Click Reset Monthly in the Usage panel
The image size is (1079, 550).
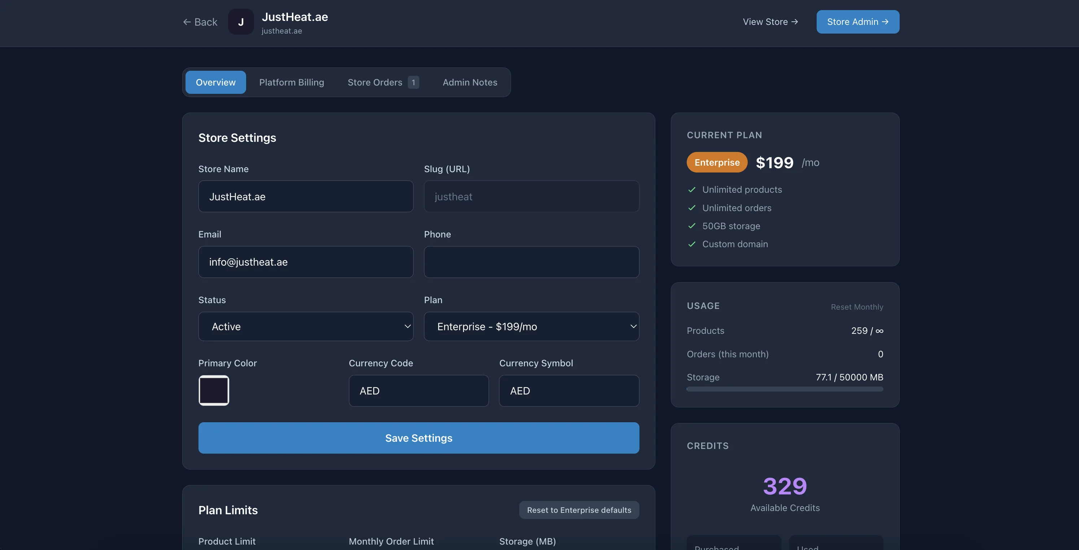click(x=857, y=307)
